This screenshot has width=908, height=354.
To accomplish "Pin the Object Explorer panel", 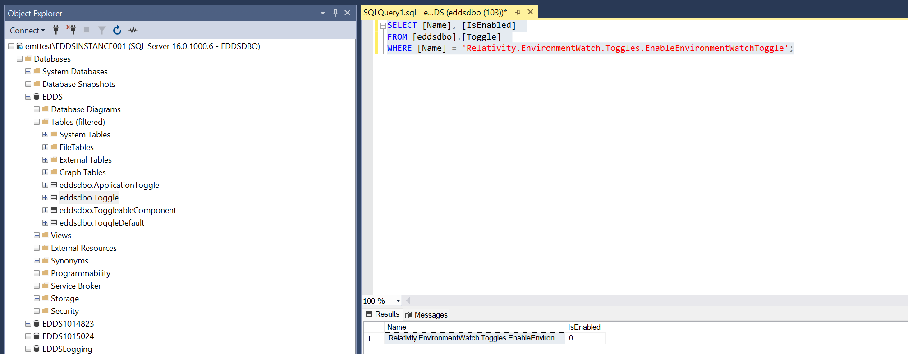I will point(335,13).
